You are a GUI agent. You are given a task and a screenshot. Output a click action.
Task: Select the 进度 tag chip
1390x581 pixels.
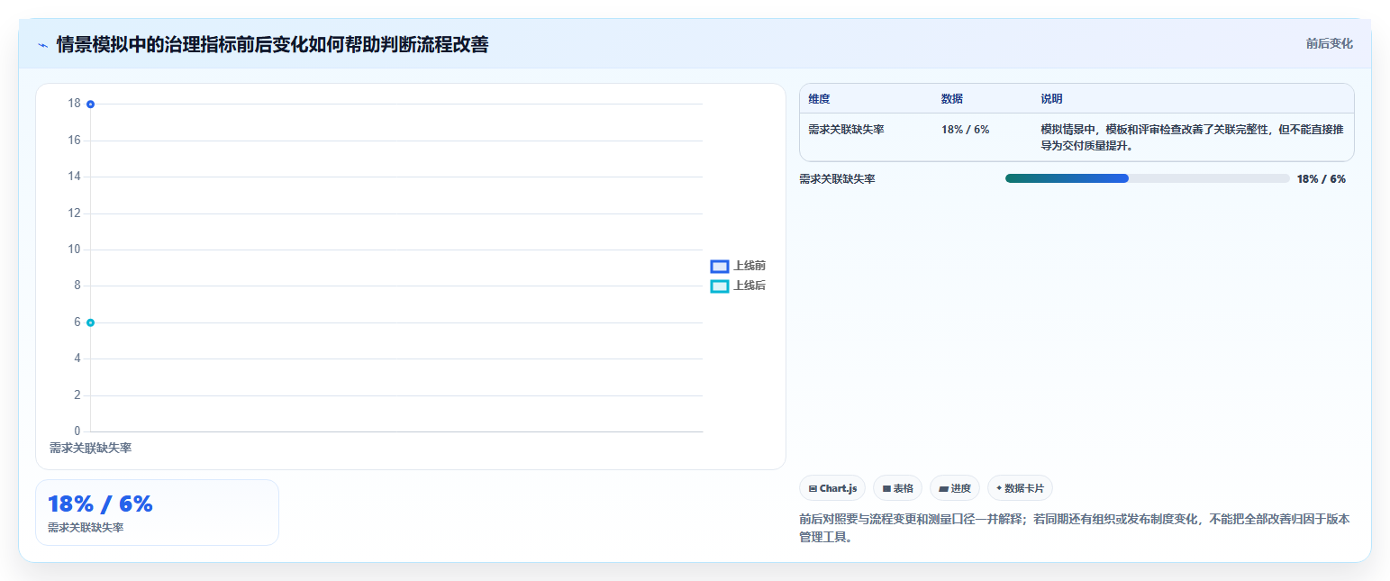click(955, 488)
